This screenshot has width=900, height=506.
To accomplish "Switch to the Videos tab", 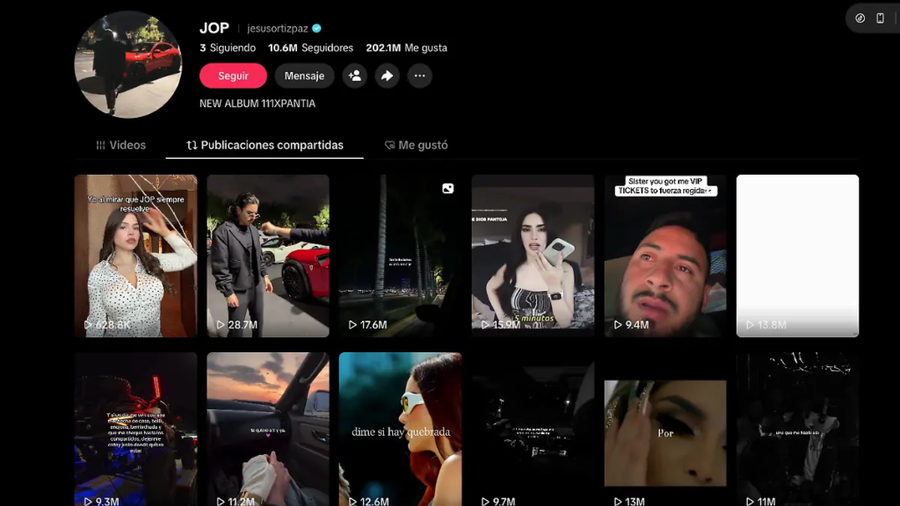I will pyautogui.click(x=121, y=145).
